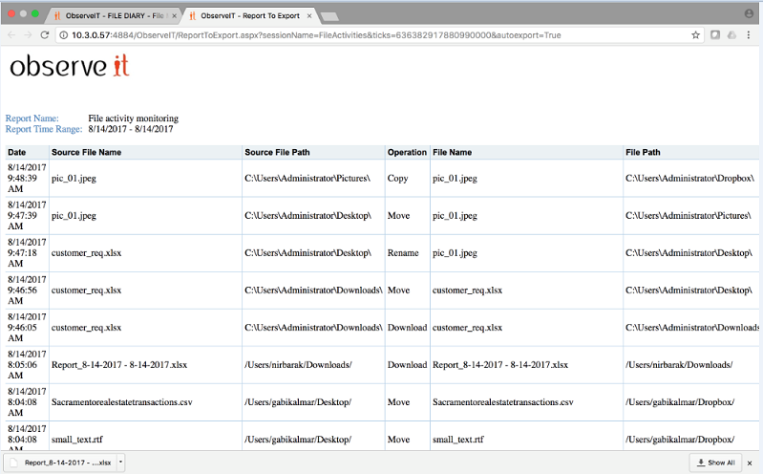The image size is (763, 474).
Task: Open a new browser tab
Action: [x=329, y=16]
